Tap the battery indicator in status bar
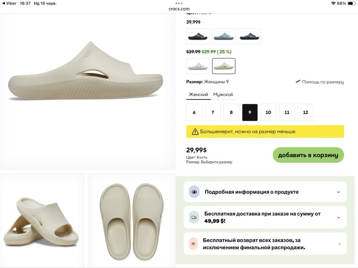 (352, 3)
